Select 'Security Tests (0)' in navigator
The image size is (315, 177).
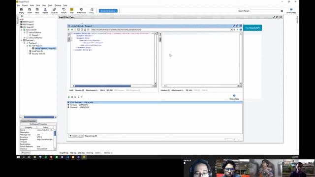pyautogui.click(x=38, y=54)
